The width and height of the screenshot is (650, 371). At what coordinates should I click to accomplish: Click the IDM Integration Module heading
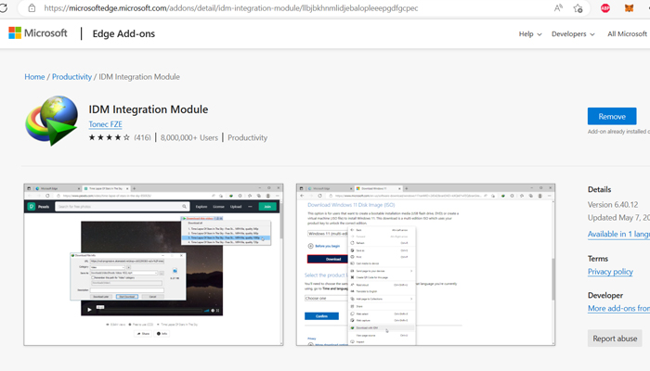click(149, 109)
